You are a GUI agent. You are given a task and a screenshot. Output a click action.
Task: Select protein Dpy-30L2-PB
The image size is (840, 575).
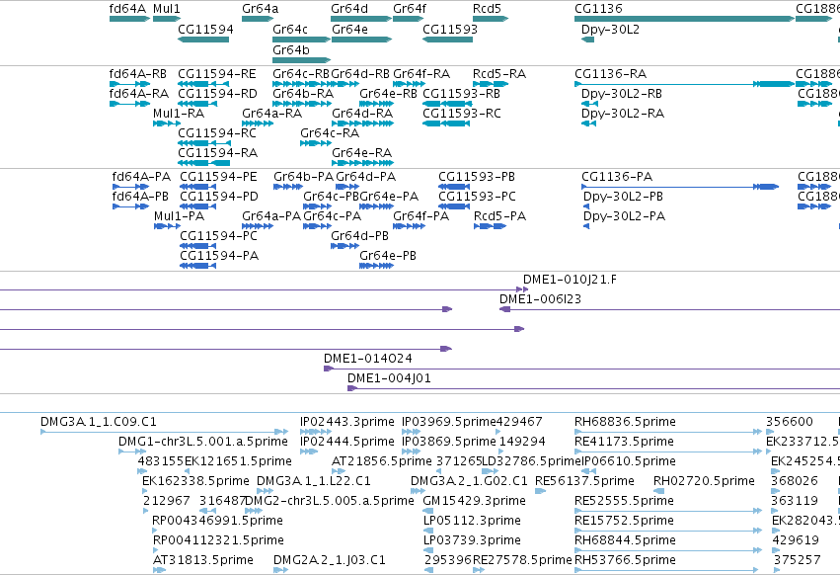pyautogui.click(x=623, y=197)
